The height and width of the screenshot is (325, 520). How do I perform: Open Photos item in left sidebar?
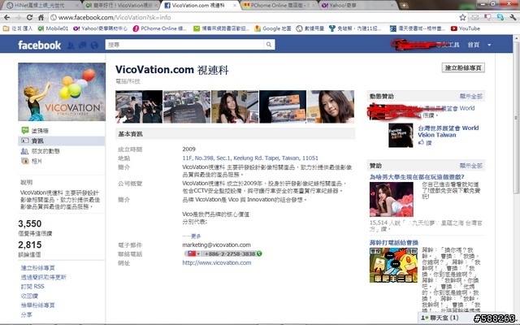pyautogui.click(x=32, y=161)
